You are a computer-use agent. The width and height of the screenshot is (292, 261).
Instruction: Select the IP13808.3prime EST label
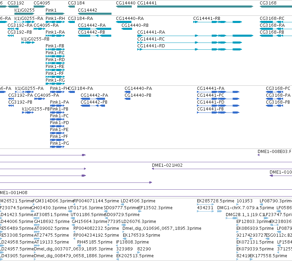click(x=132, y=242)
